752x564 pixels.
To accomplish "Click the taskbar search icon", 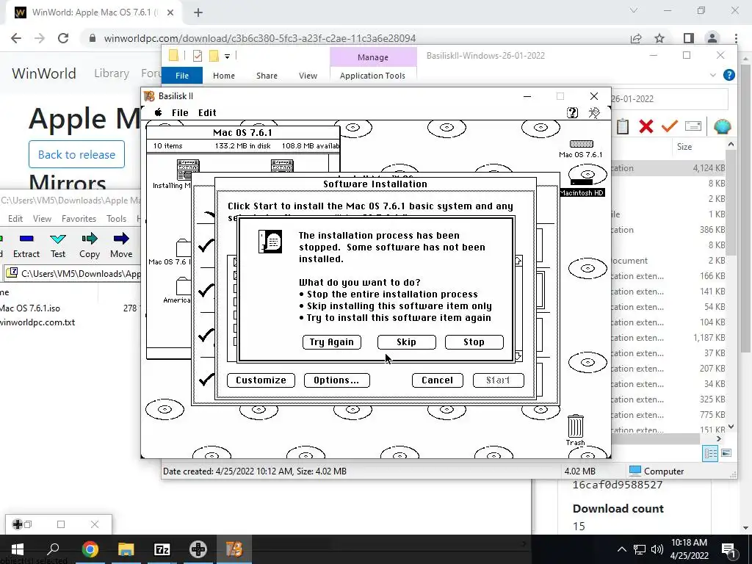I will 53,549.
